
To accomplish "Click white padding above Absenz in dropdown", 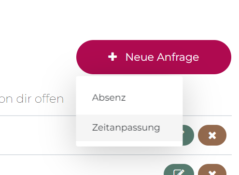I will click(129, 83).
